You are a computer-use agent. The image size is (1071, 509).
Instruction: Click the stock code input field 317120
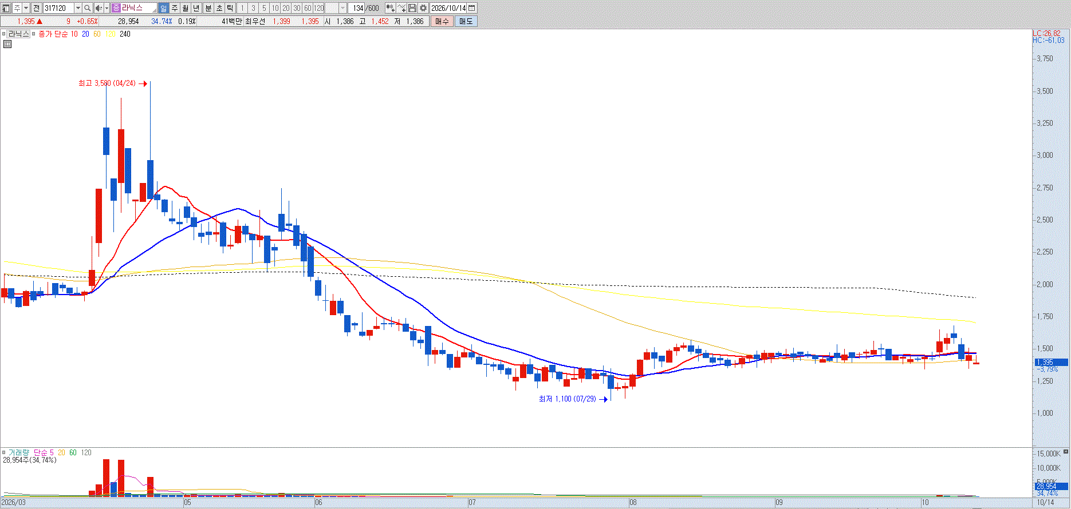(58, 8)
